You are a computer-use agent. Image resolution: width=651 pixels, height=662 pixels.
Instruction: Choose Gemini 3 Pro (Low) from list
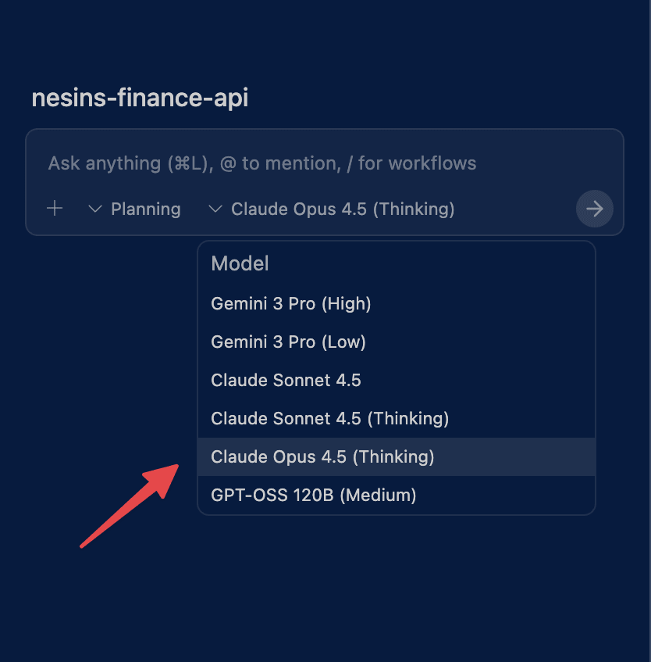point(288,342)
